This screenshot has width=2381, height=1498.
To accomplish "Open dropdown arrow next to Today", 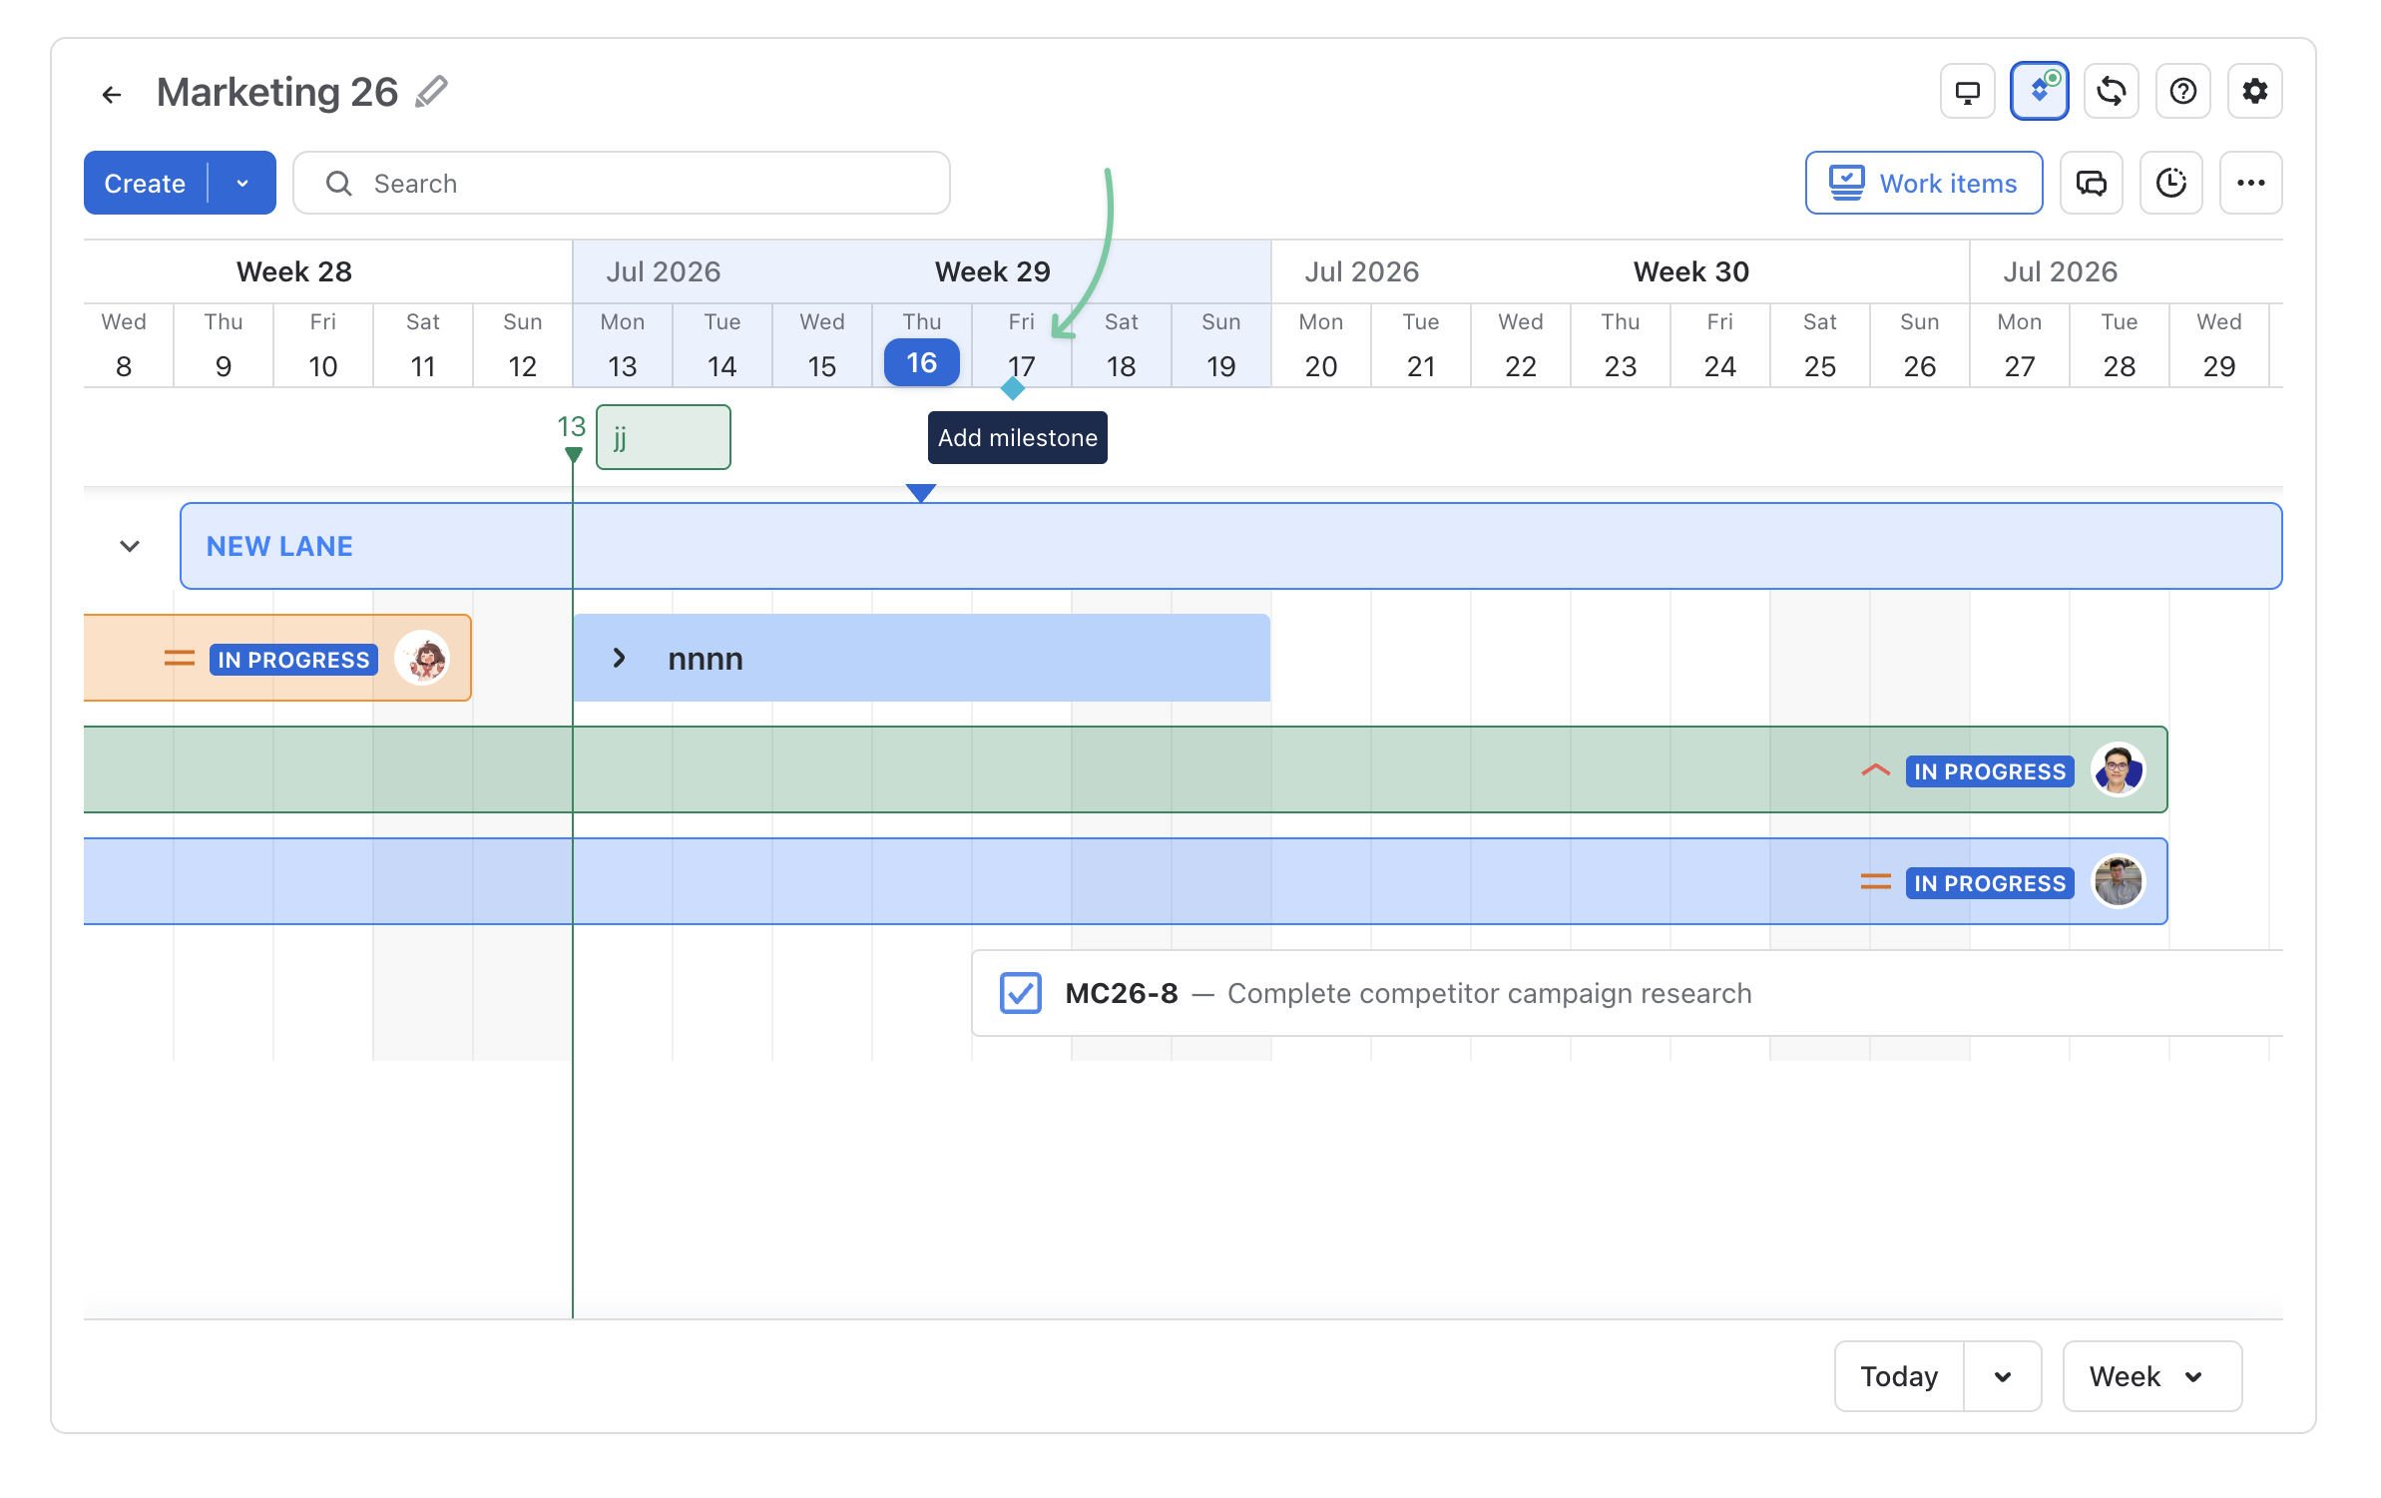I will point(2002,1376).
